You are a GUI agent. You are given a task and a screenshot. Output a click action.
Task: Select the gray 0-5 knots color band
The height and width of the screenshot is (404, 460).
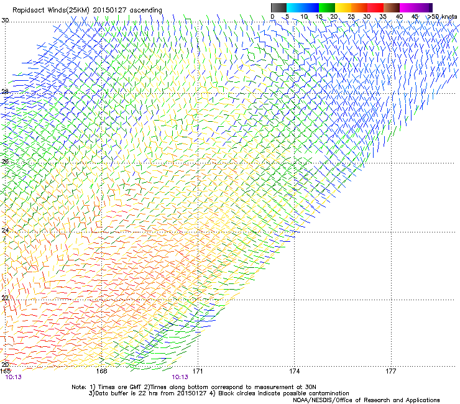click(x=278, y=7)
